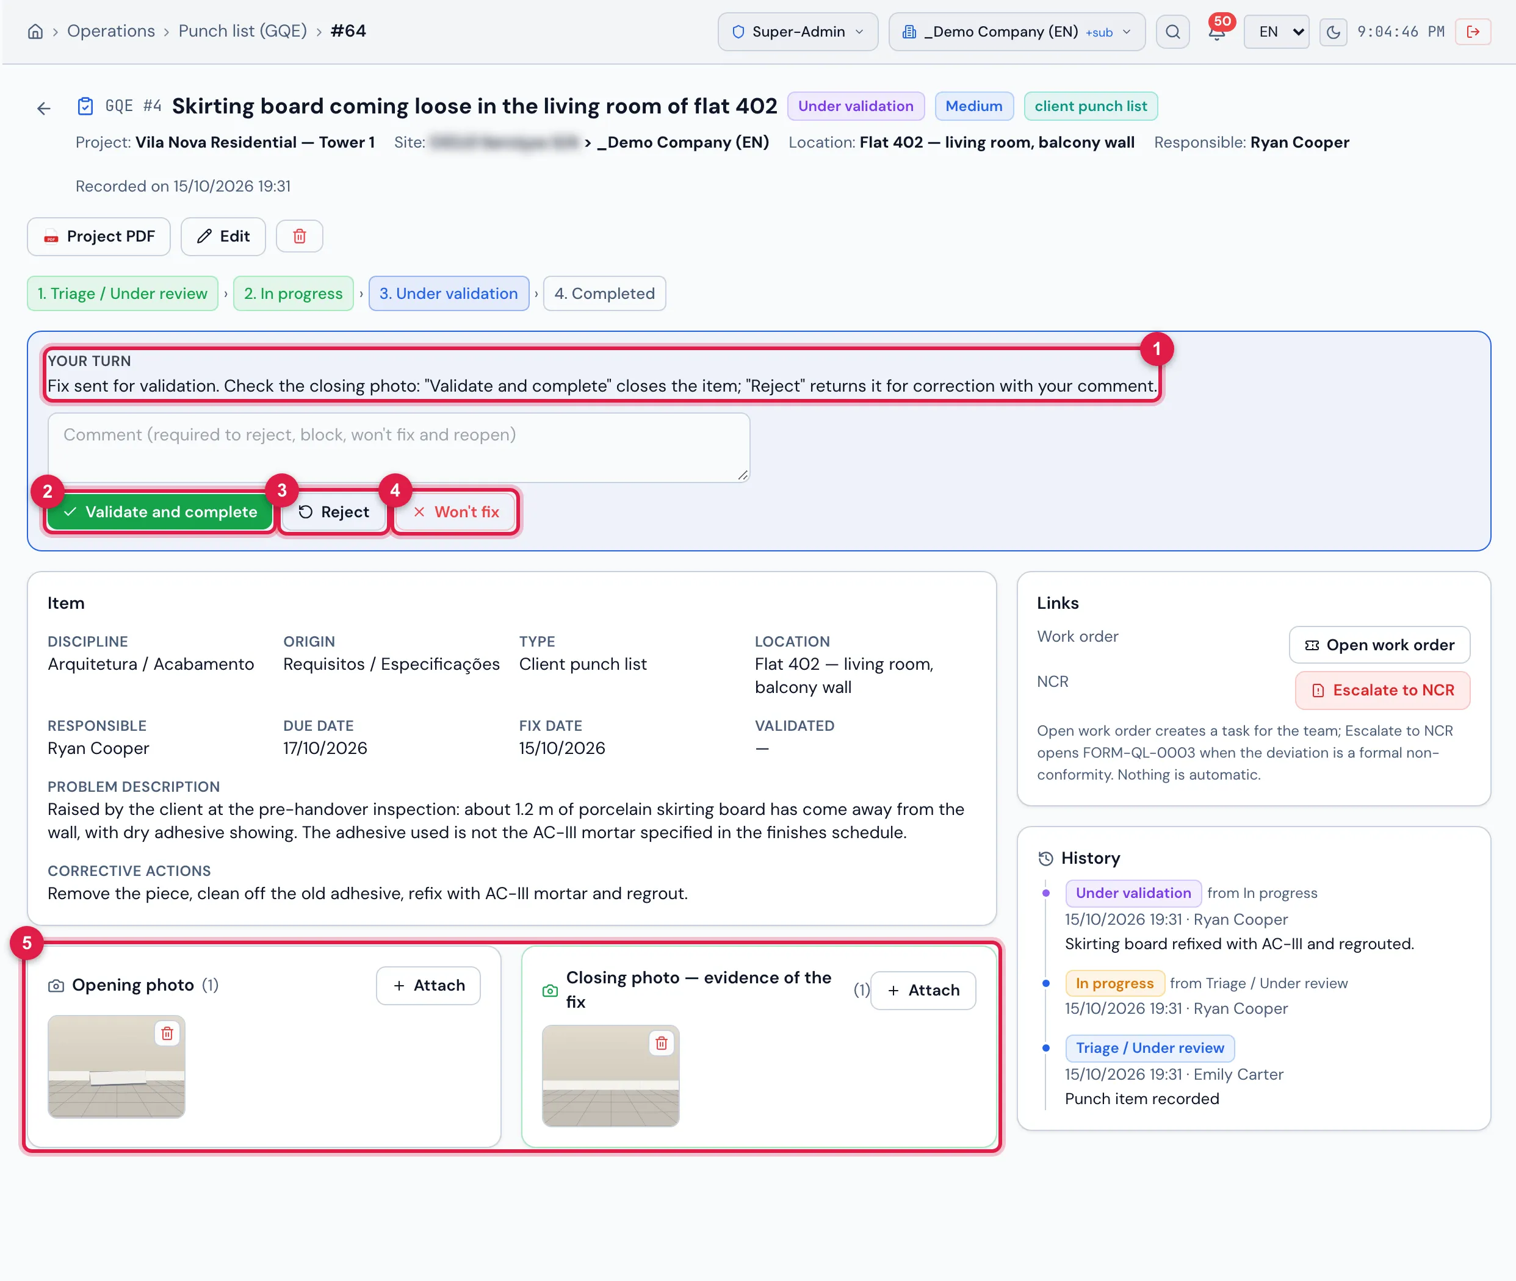Click Open work order
The width and height of the screenshot is (1516, 1281).
pyautogui.click(x=1379, y=645)
